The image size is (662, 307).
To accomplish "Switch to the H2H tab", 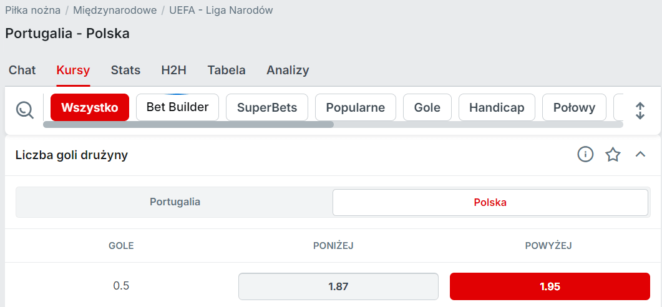I will click(x=173, y=71).
